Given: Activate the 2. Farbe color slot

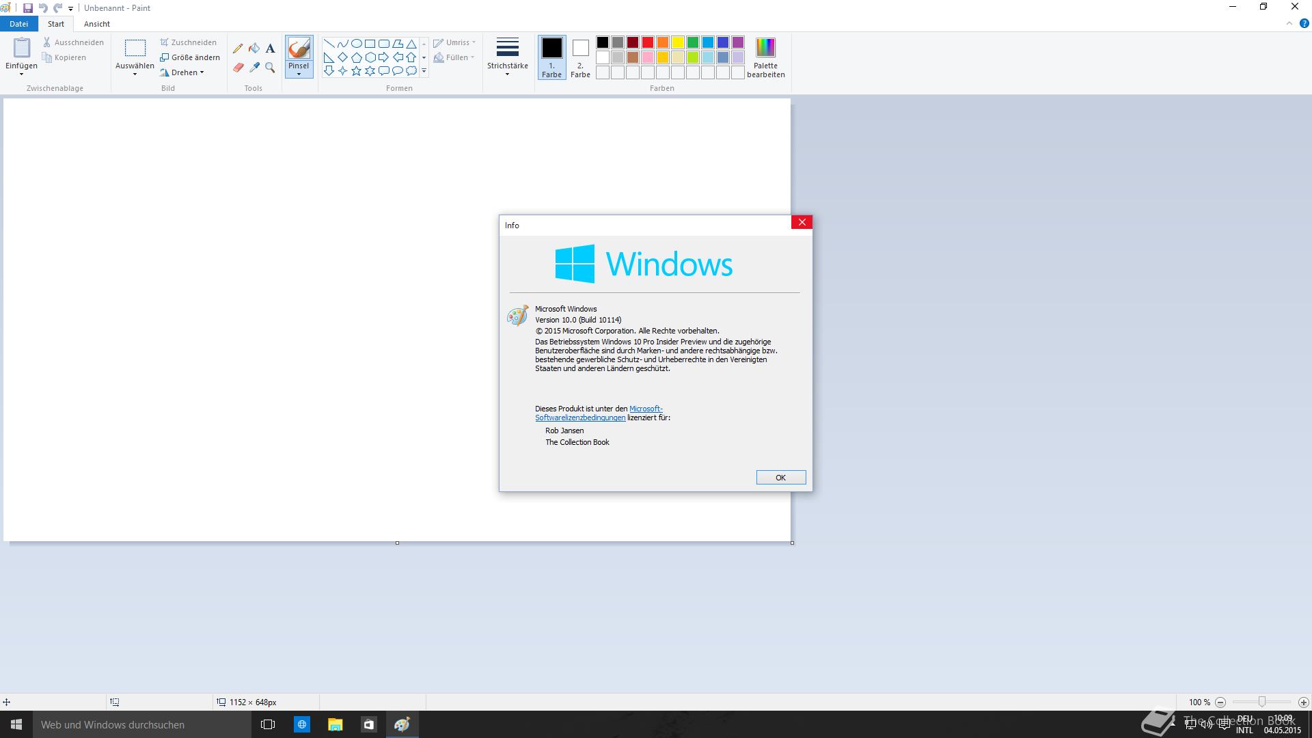Looking at the screenshot, I should coord(580,57).
